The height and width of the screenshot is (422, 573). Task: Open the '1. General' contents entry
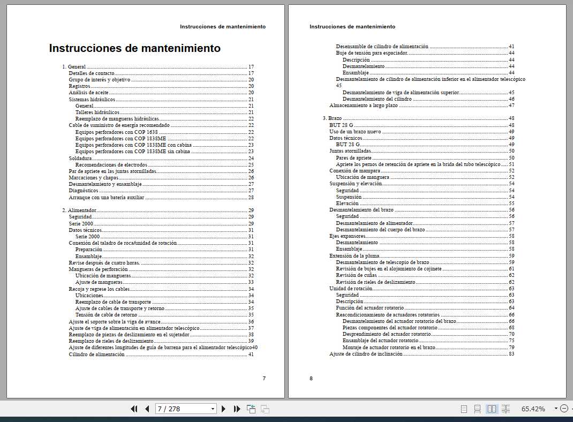[74, 67]
